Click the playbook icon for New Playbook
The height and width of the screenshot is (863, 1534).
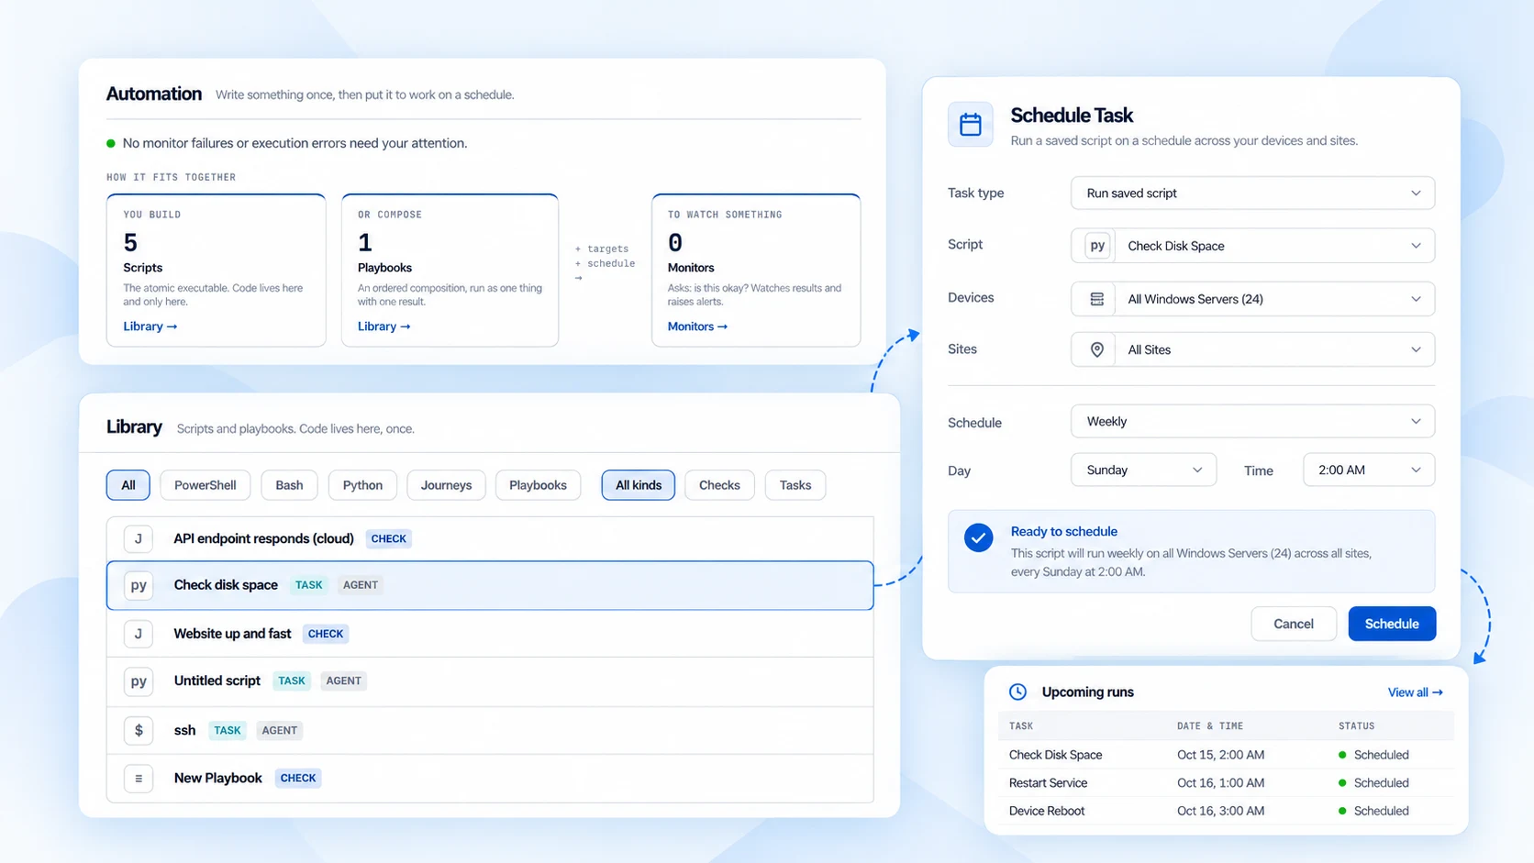tap(139, 779)
